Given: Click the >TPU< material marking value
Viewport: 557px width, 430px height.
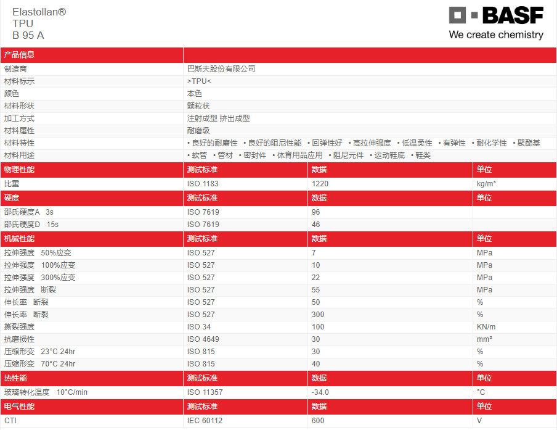Looking at the screenshot, I should tap(199, 81).
